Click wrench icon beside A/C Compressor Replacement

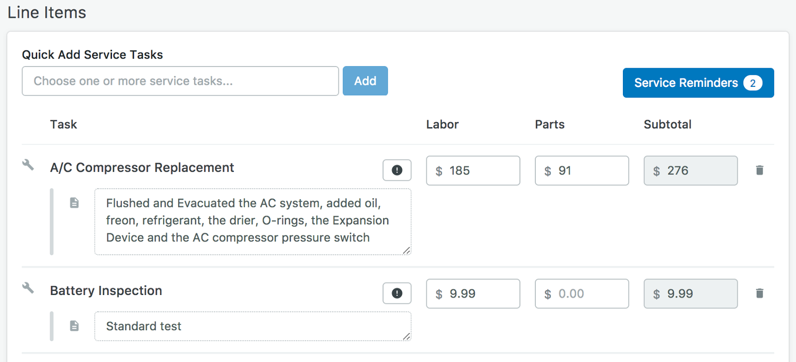pos(28,165)
